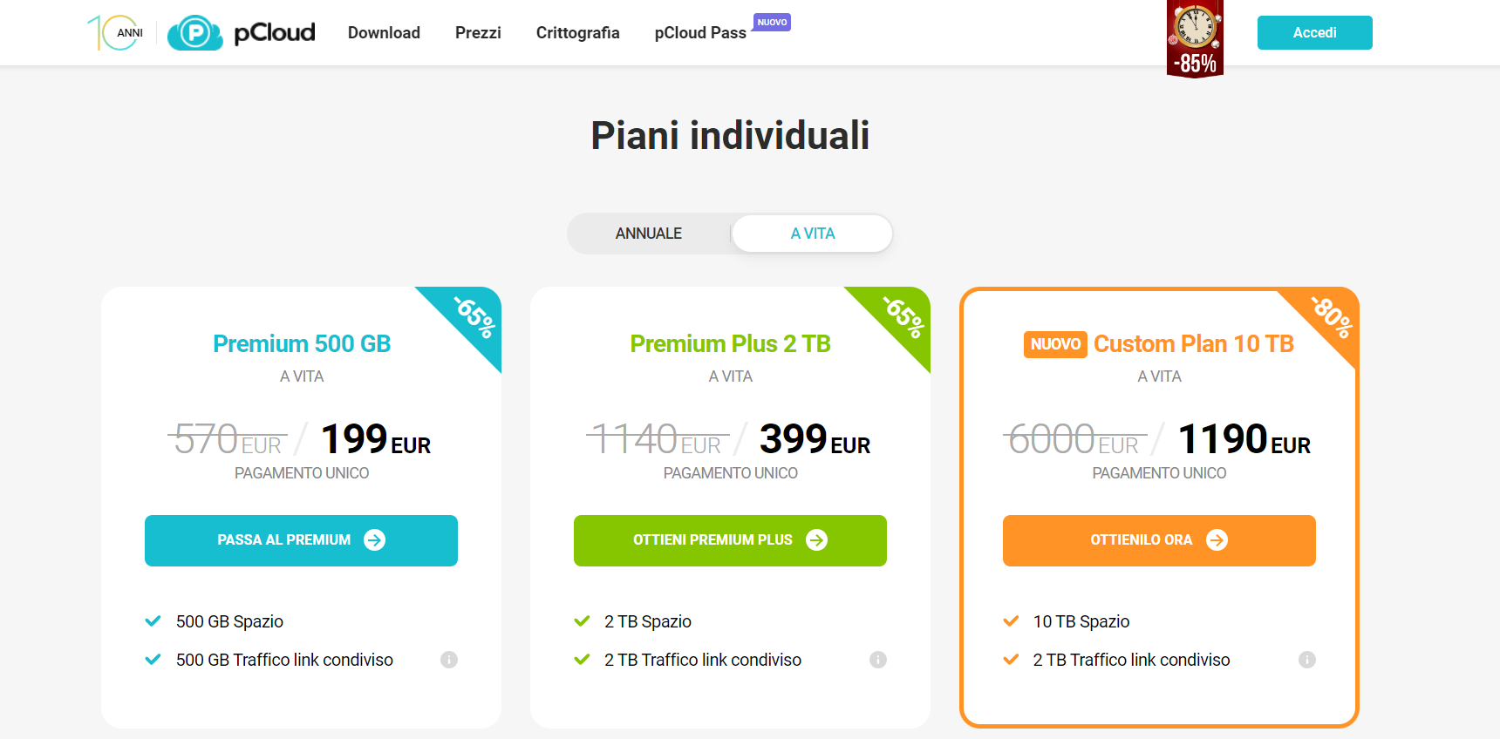
Task: Click the pCloud logo icon
Action: pyautogui.click(x=195, y=33)
